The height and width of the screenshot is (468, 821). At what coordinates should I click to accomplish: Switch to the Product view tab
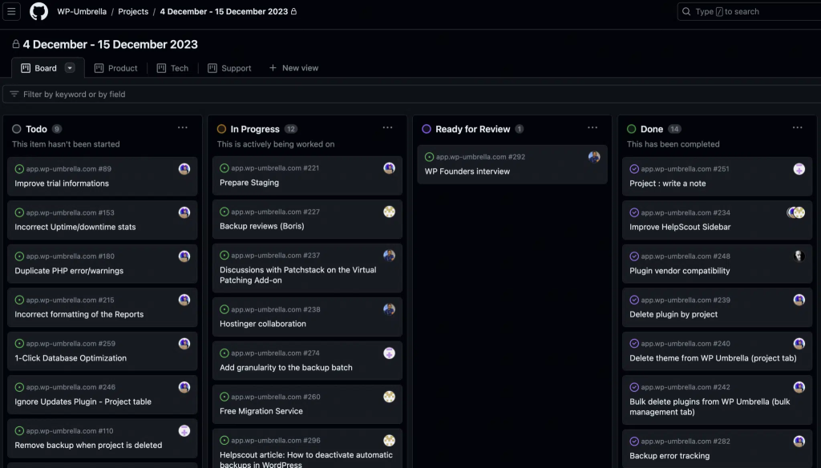115,68
